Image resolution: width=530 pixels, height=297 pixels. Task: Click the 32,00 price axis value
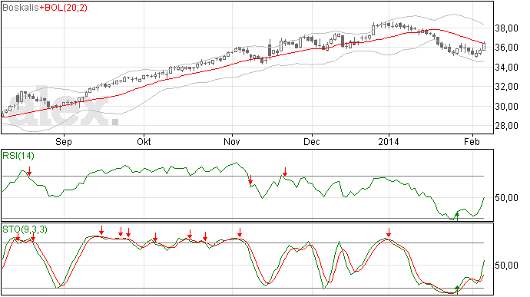[506, 87]
